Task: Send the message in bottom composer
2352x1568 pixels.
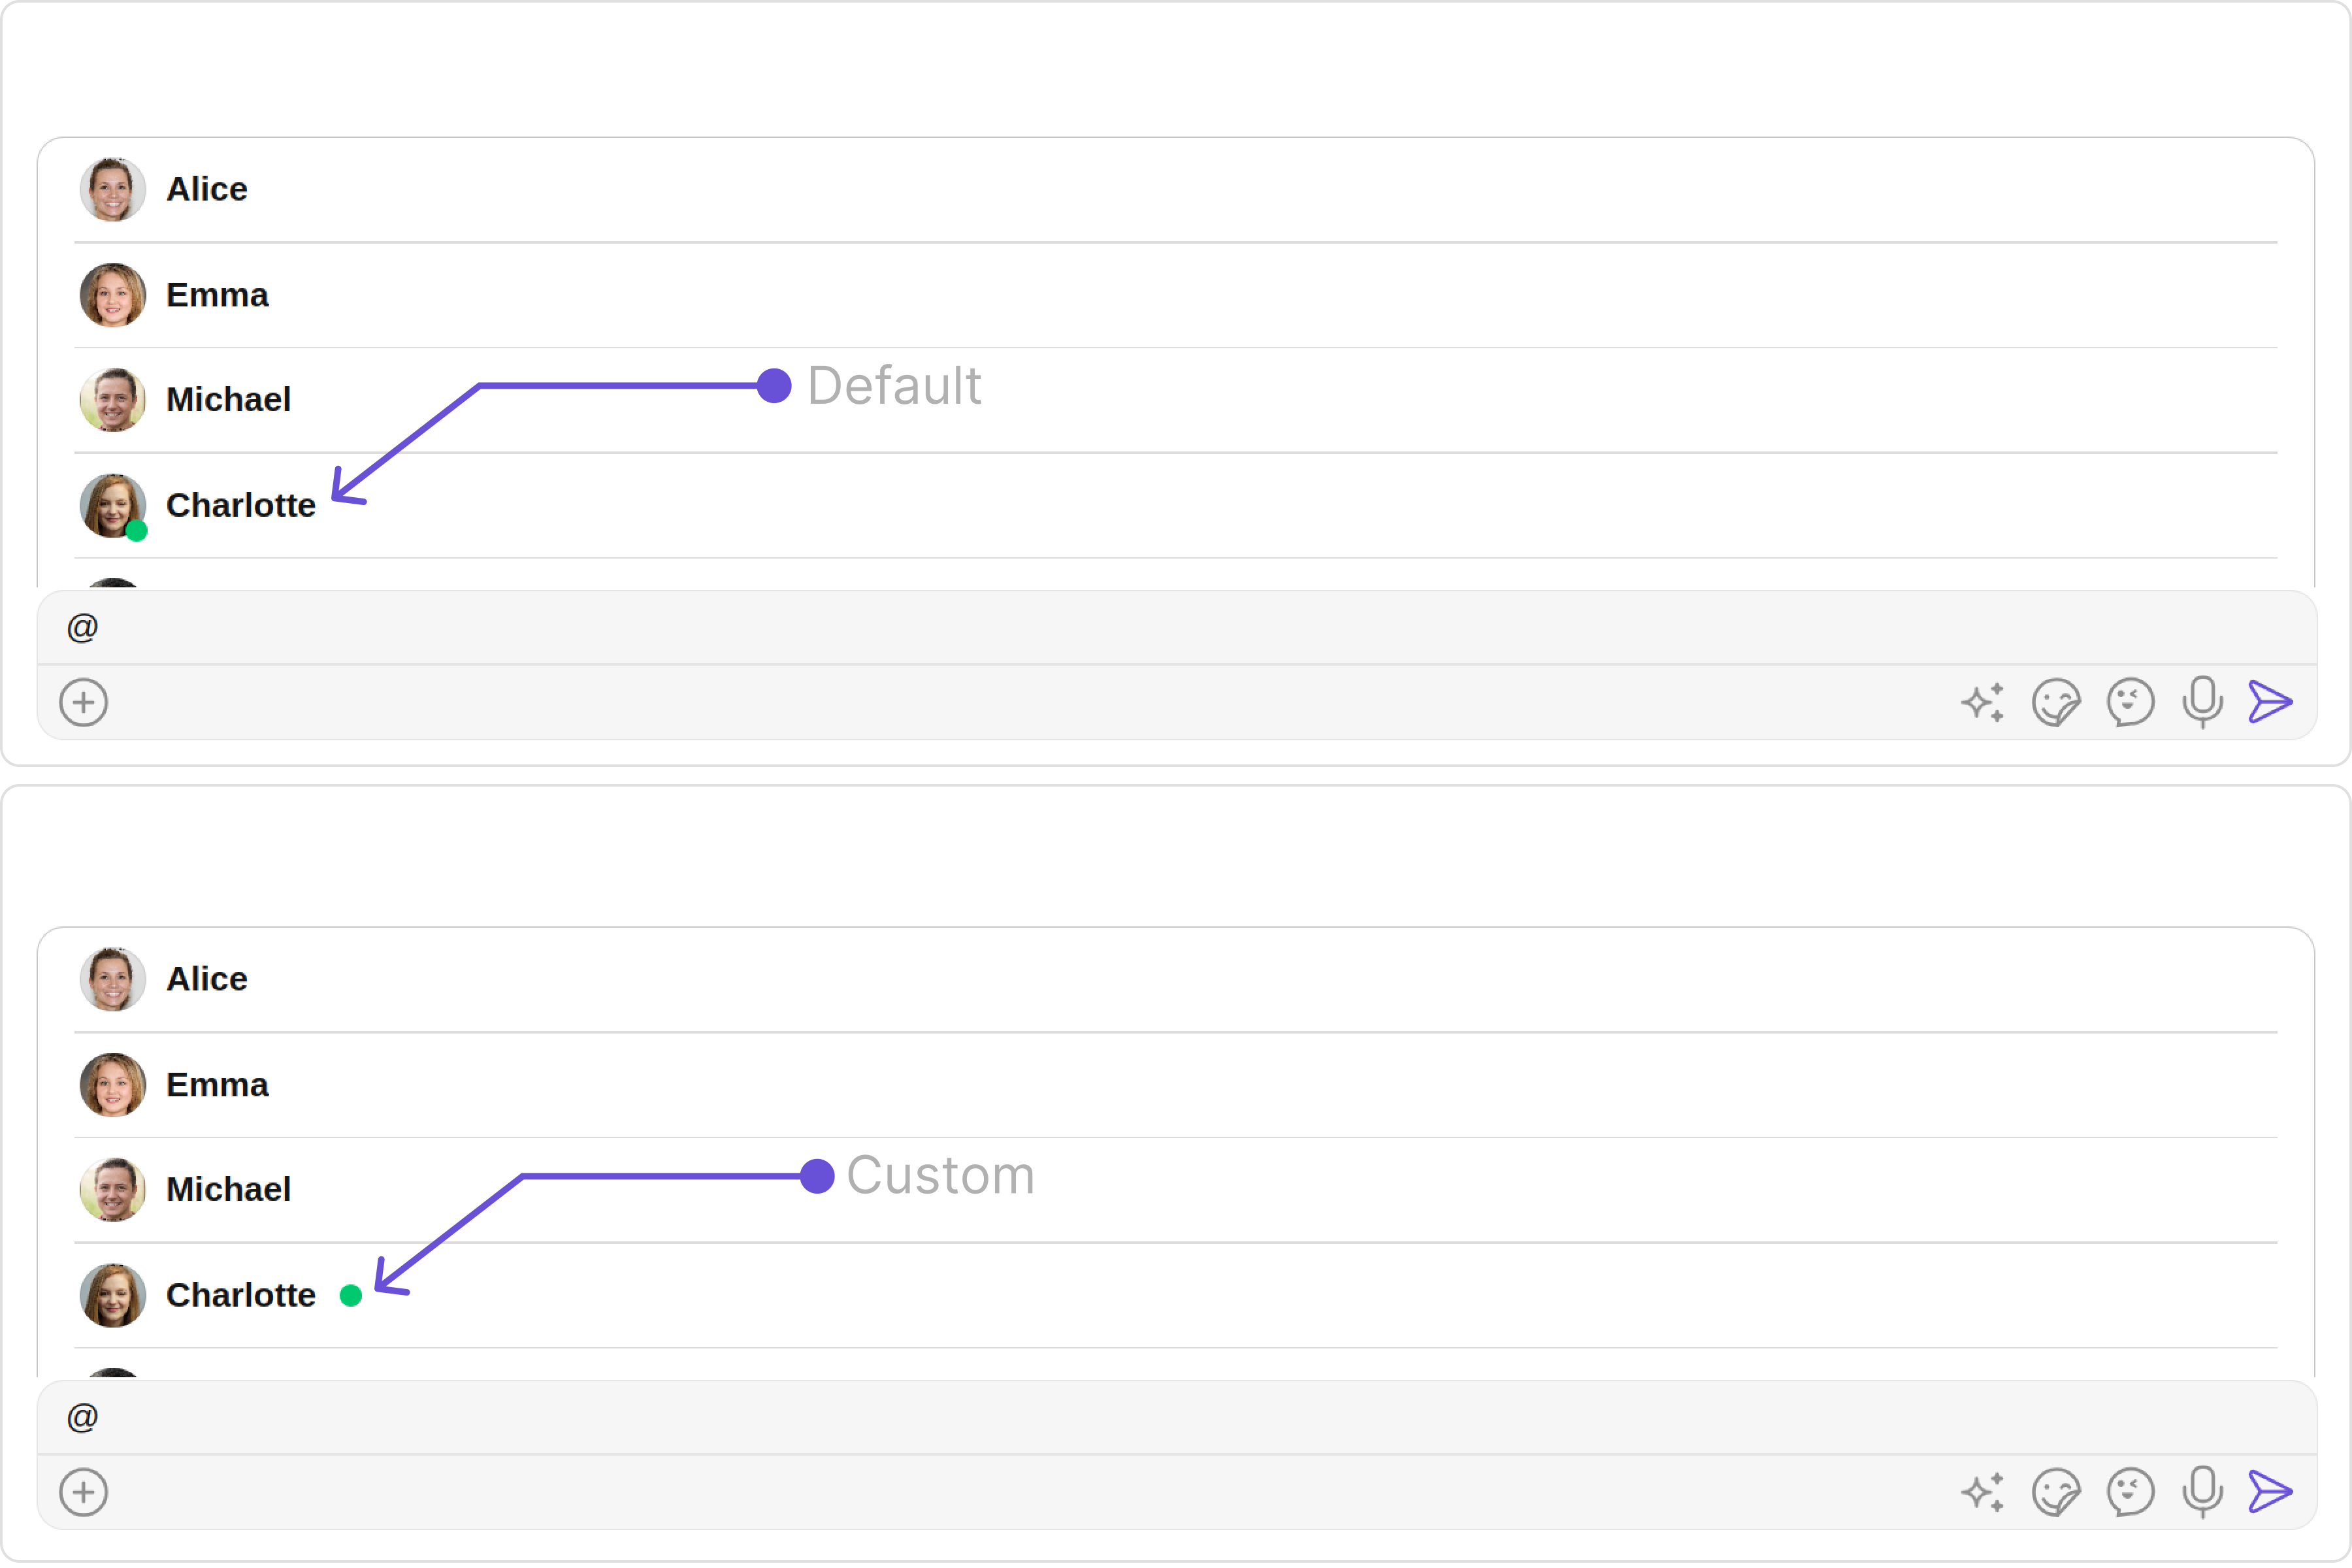Action: (x=2270, y=1492)
